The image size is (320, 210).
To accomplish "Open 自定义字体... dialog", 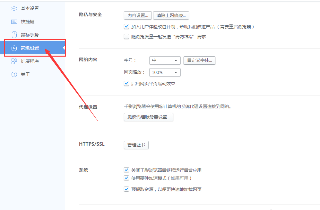I will point(199,60).
